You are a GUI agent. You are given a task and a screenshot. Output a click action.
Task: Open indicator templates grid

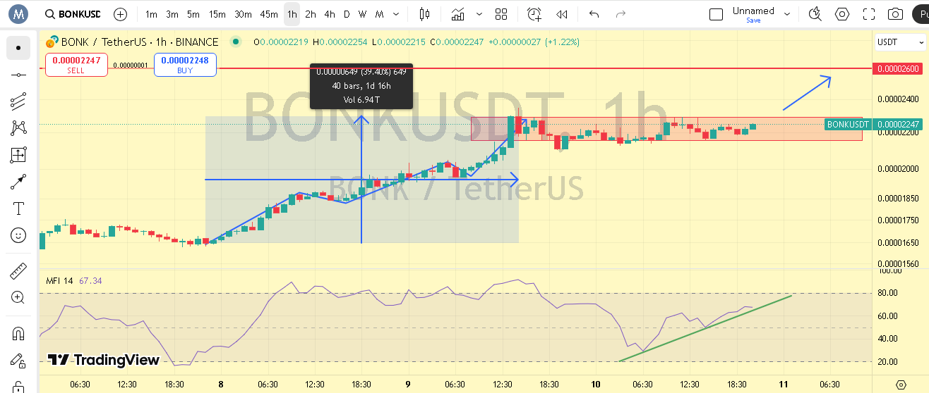(x=501, y=14)
